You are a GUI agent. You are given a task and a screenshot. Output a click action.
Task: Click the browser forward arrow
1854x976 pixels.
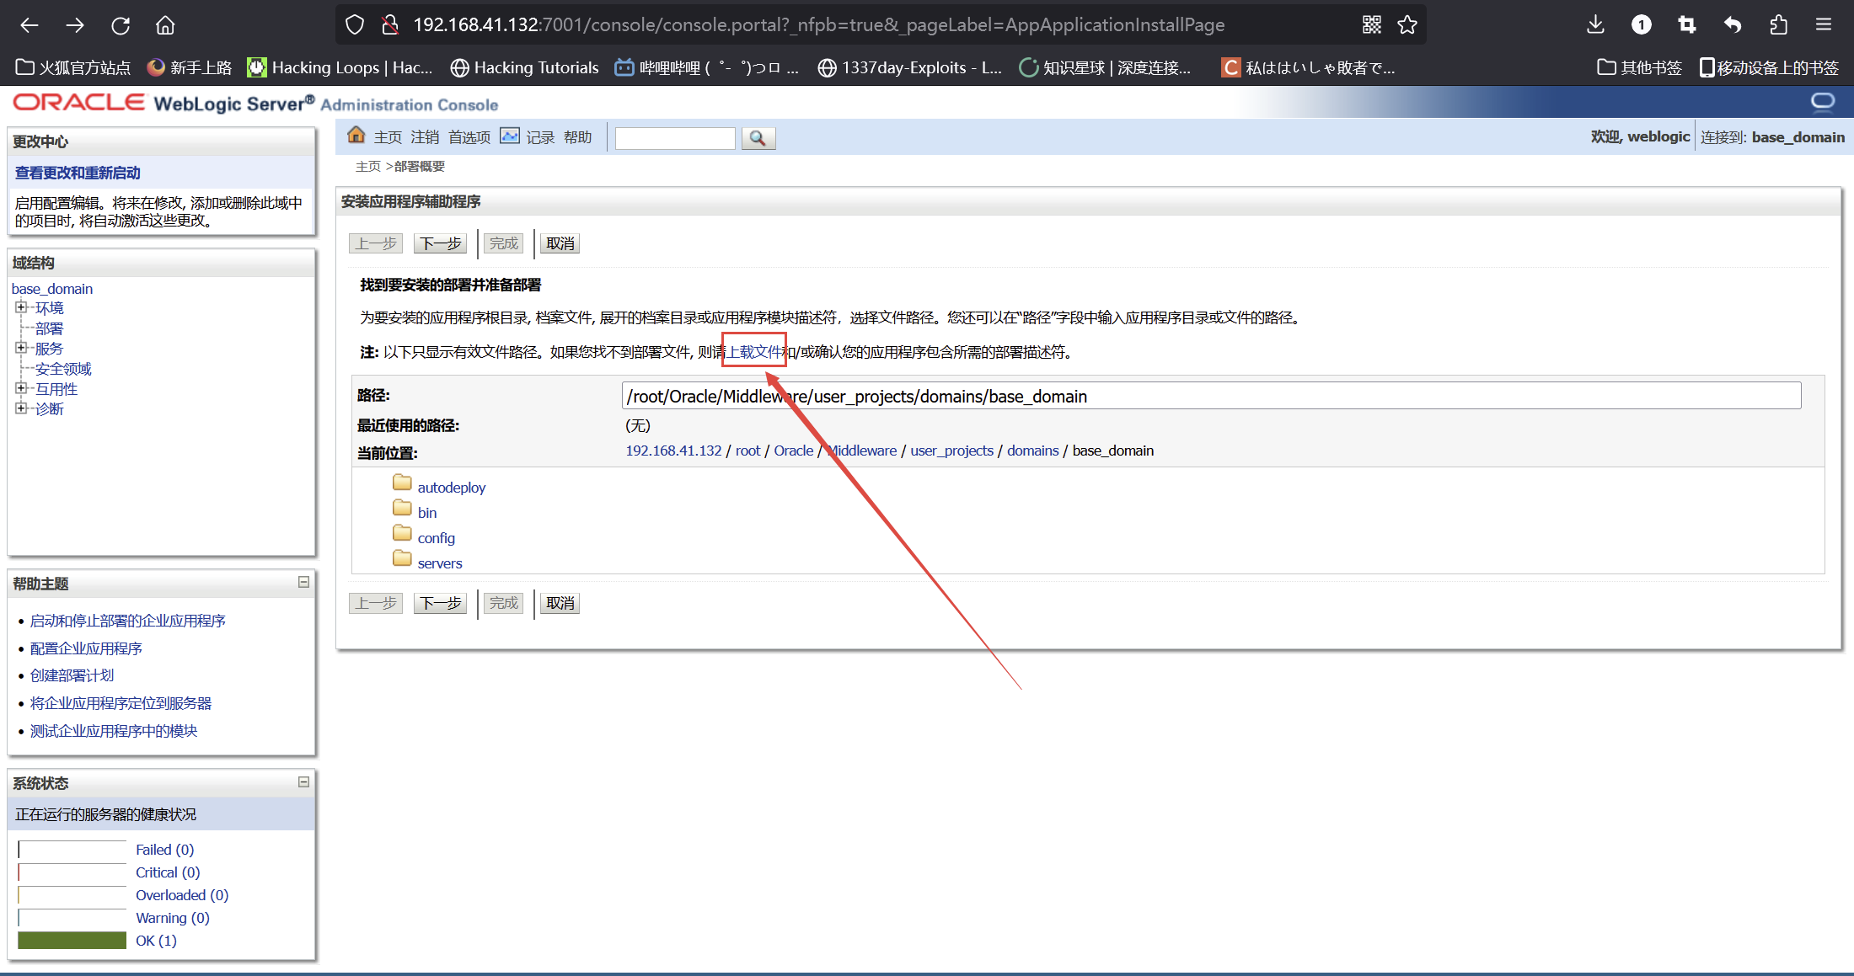tap(75, 25)
